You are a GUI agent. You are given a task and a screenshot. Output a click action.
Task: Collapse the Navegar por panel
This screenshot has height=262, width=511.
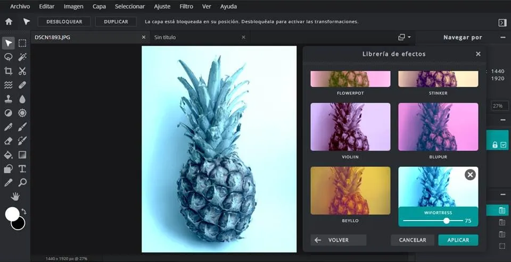502,37
